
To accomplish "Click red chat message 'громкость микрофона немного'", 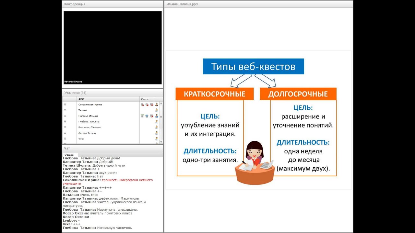I will pos(127,180).
